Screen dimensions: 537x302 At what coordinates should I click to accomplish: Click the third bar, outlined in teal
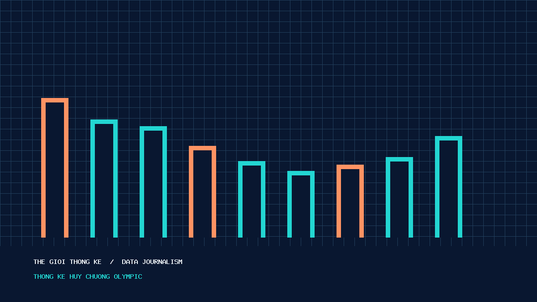click(153, 182)
